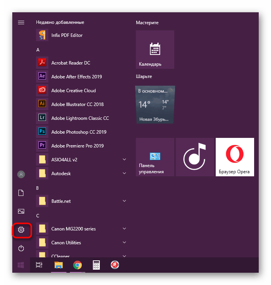
Task: Click the user account avatar
Action: [21, 174]
